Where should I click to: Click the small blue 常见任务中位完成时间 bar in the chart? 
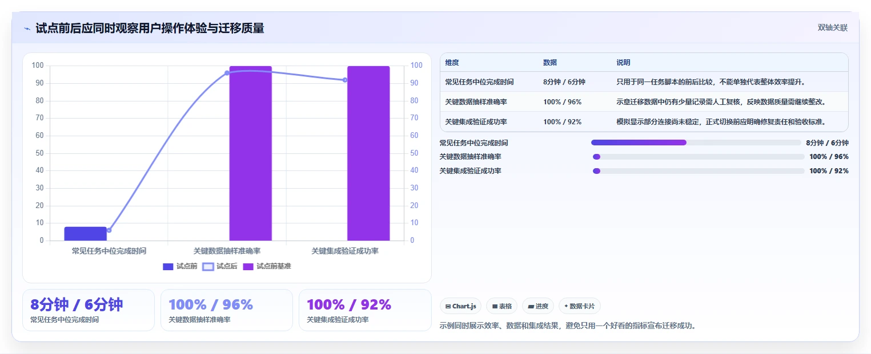pos(85,234)
